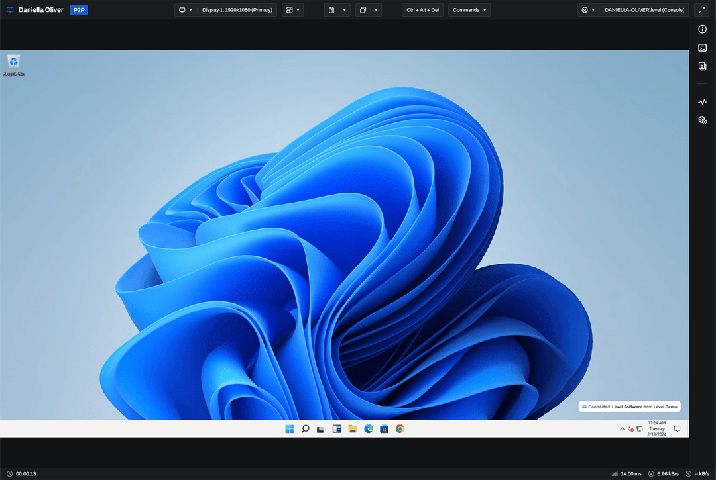This screenshot has height=480, width=716.
Task: Open the files/documents sidebar icon
Action: [702, 66]
